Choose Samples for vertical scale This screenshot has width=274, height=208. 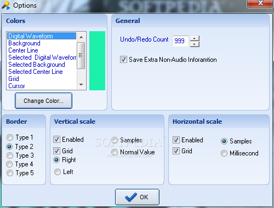(115, 140)
